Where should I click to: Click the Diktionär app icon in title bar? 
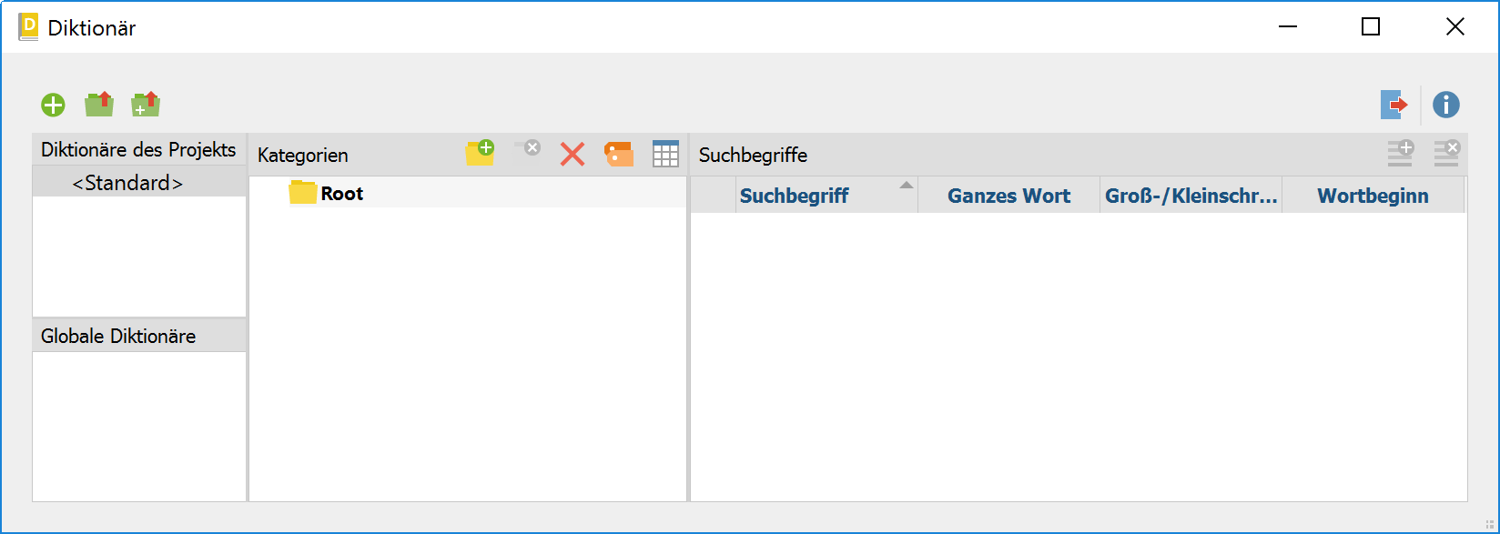(28, 27)
